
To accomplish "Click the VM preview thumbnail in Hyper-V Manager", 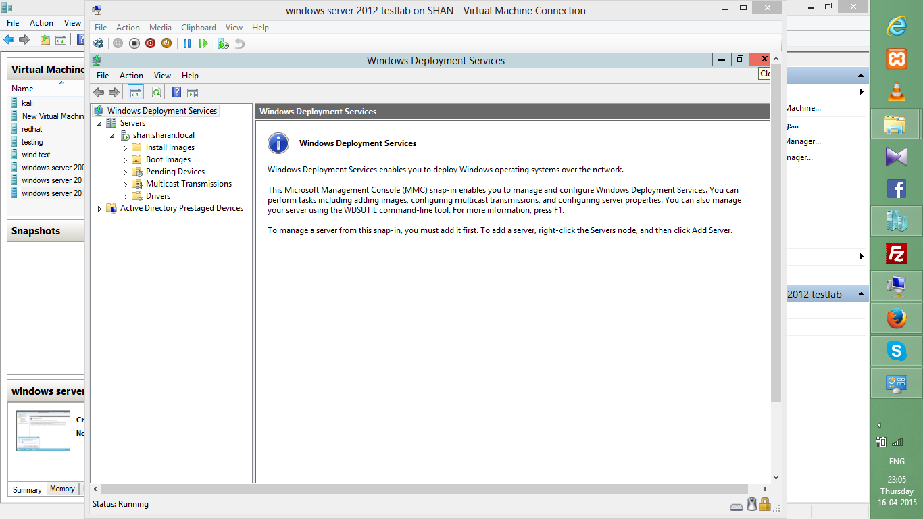I will point(43,430).
